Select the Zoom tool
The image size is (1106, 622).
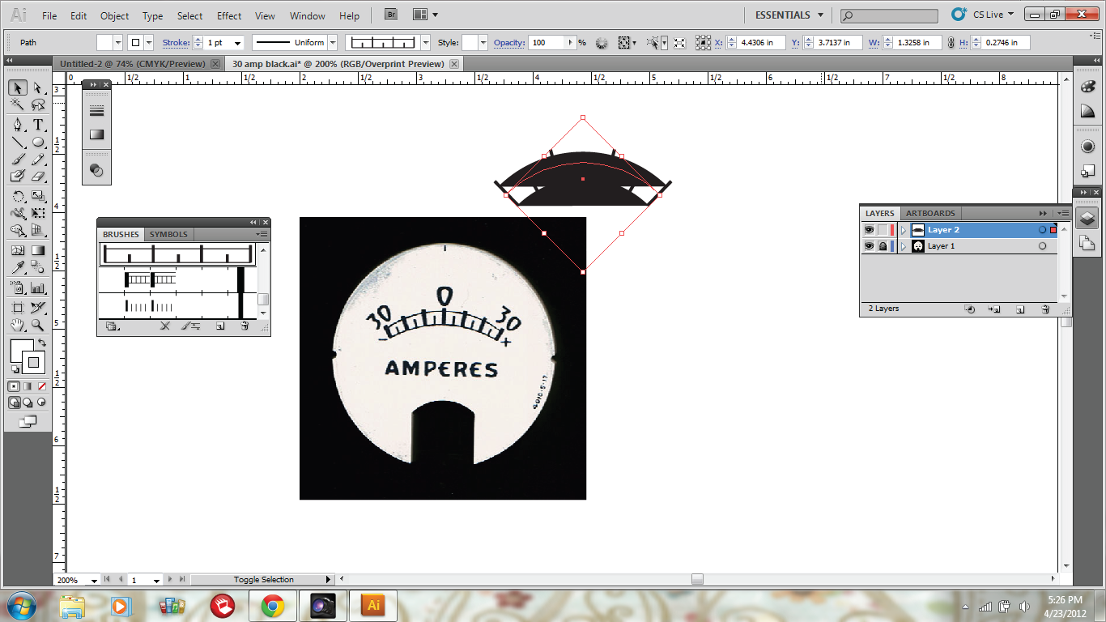tap(38, 325)
